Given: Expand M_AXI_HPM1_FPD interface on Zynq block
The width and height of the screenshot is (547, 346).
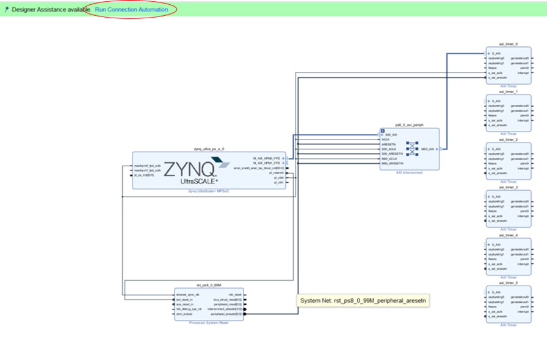Looking at the screenshot, I should [283, 163].
